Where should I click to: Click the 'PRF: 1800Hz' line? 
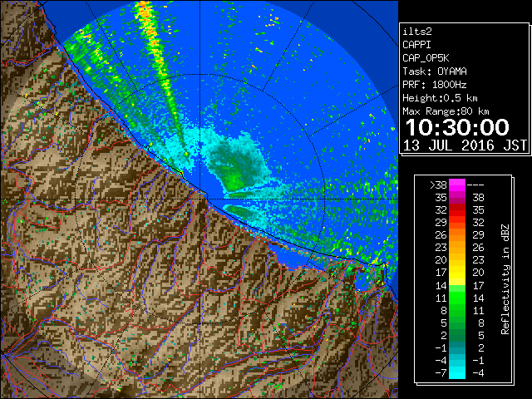435,85
